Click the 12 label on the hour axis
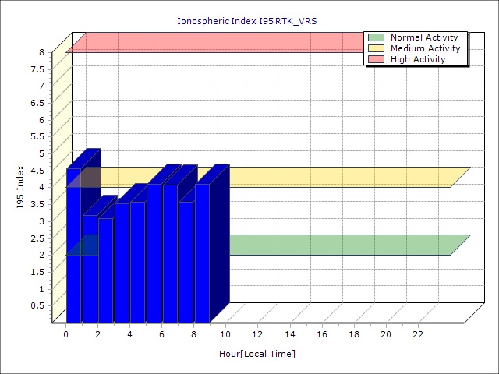This screenshot has width=499, height=374. pos(257,334)
